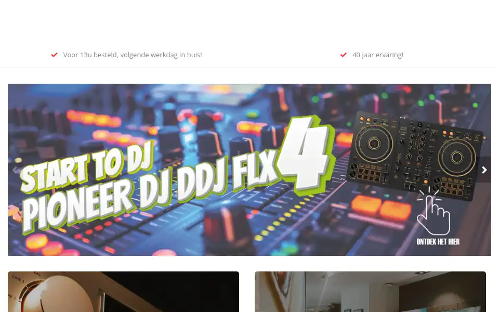Viewport: 499px width, 312px height.
Task: Click the DDJ FLX4 controller image
Action: pyautogui.click(x=415, y=156)
